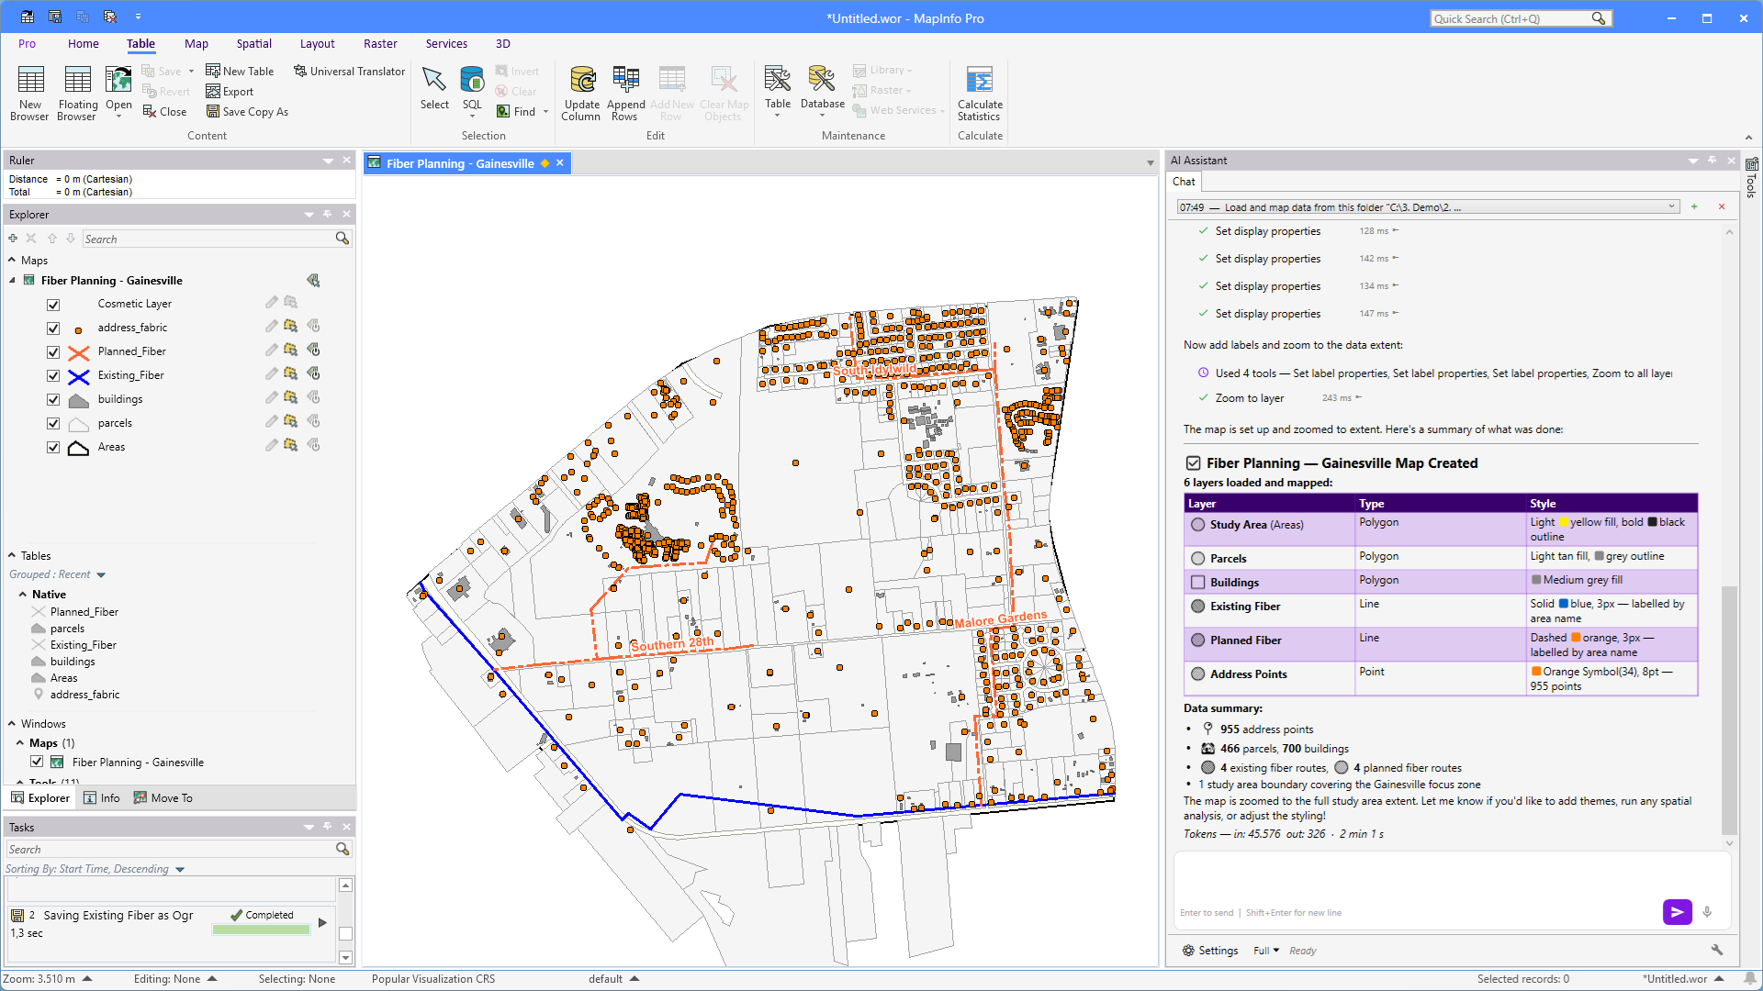Switch to the Info tab below Explorer
Viewport: 1763px width, 991px height.
tap(102, 797)
